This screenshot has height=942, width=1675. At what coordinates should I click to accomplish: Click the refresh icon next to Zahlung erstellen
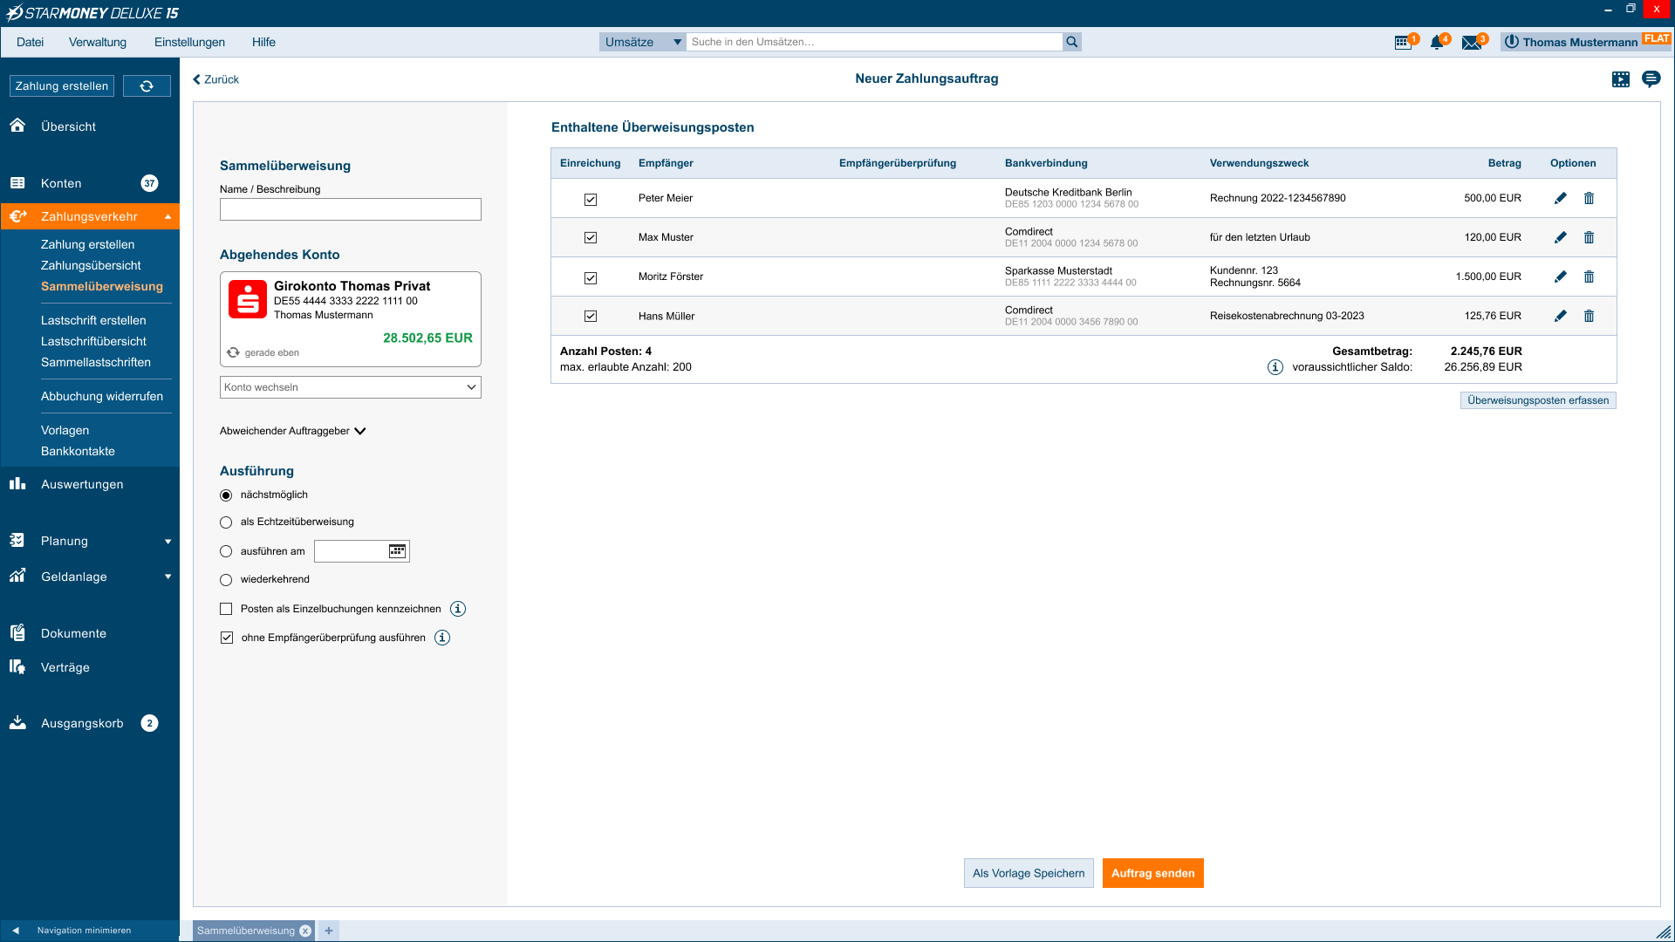(x=147, y=85)
